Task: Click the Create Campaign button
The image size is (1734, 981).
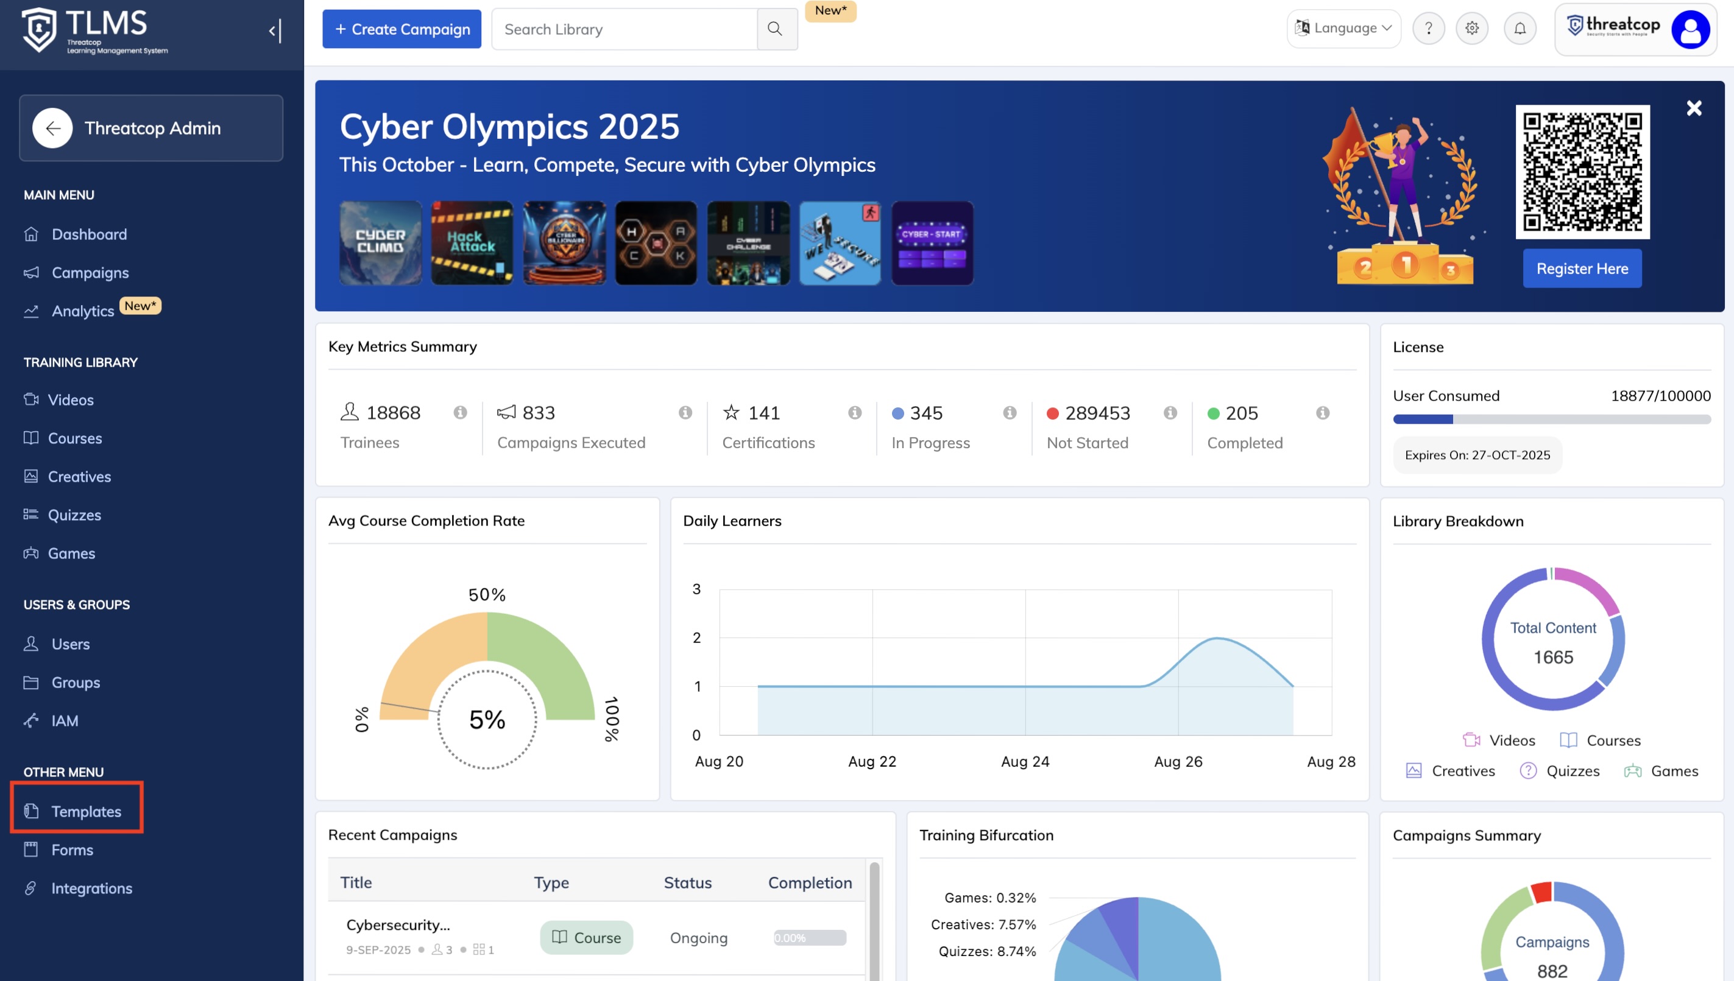Action: (402, 29)
